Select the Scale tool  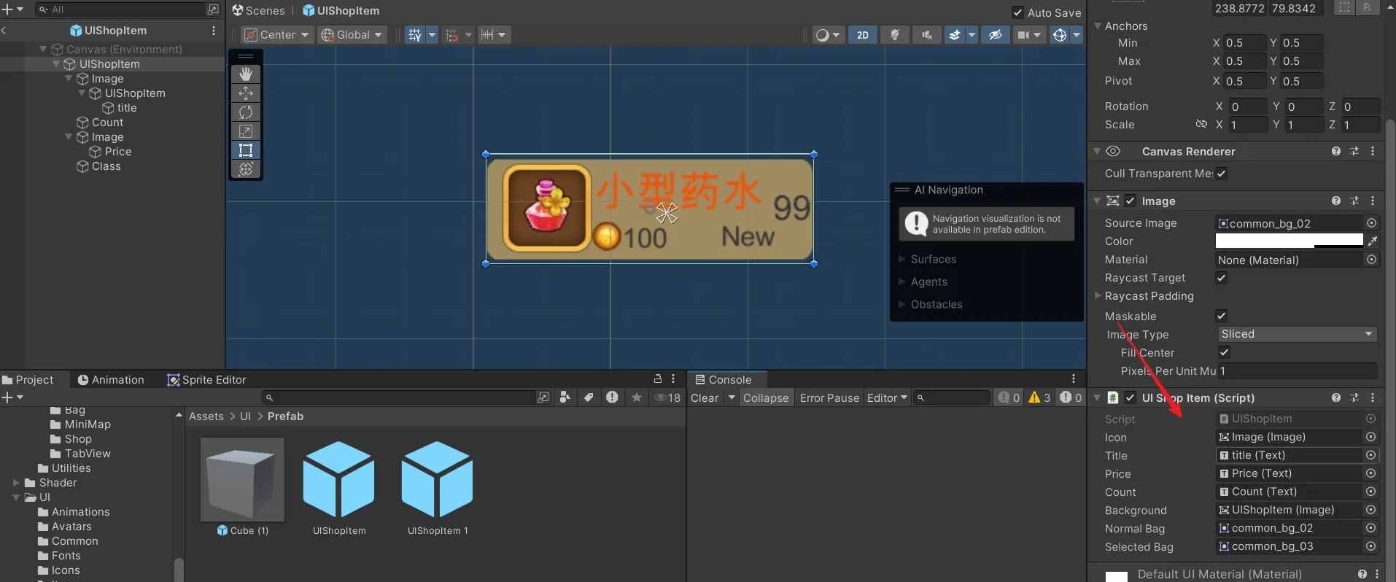coord(246,131)
